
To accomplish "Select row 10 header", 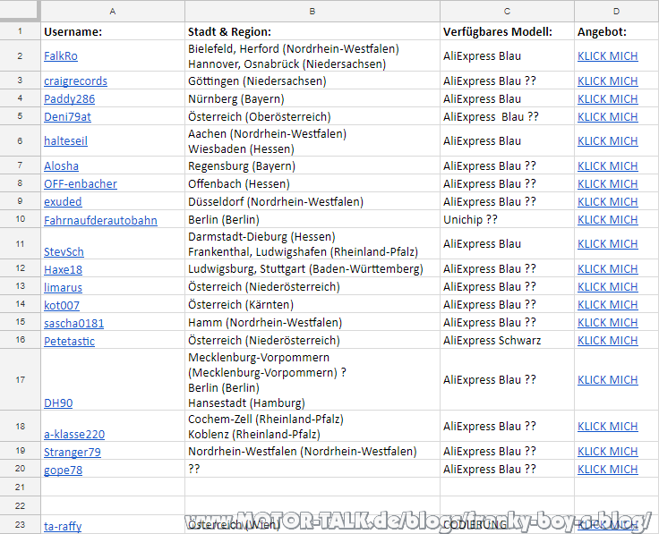I will (x=21, y=219).
